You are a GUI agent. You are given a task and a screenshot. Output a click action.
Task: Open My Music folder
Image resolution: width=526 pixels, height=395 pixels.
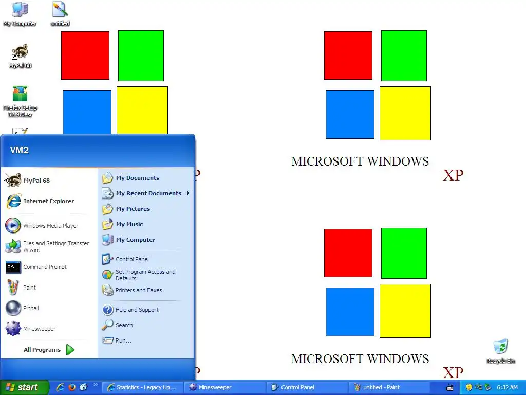coord(146,224)
